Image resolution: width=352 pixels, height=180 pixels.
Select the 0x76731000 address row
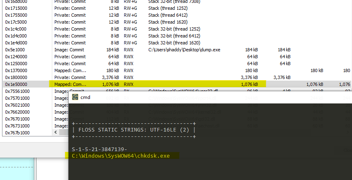pyautogui.click(x=17, y=126)
